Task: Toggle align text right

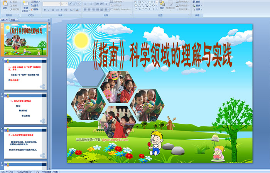Action: click(x=93, y=10)
